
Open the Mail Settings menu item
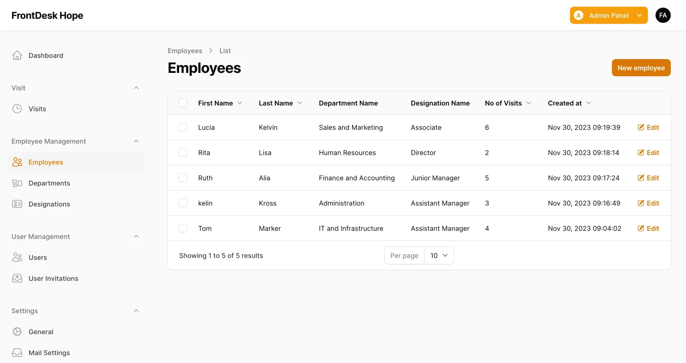[x=76, y=353]
